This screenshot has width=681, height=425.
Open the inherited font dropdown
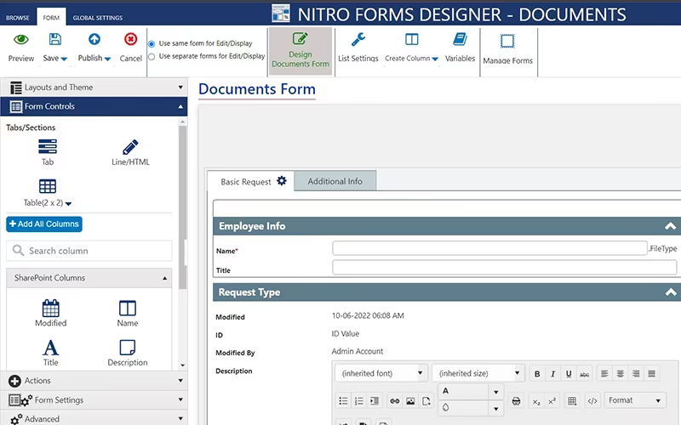tap(420, 373)
